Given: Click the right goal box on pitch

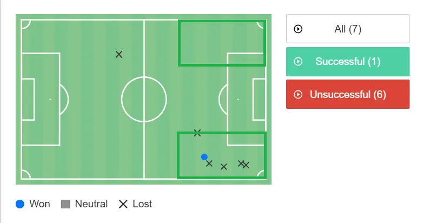Looking at the screenshot, I should [x=259, y=99].
